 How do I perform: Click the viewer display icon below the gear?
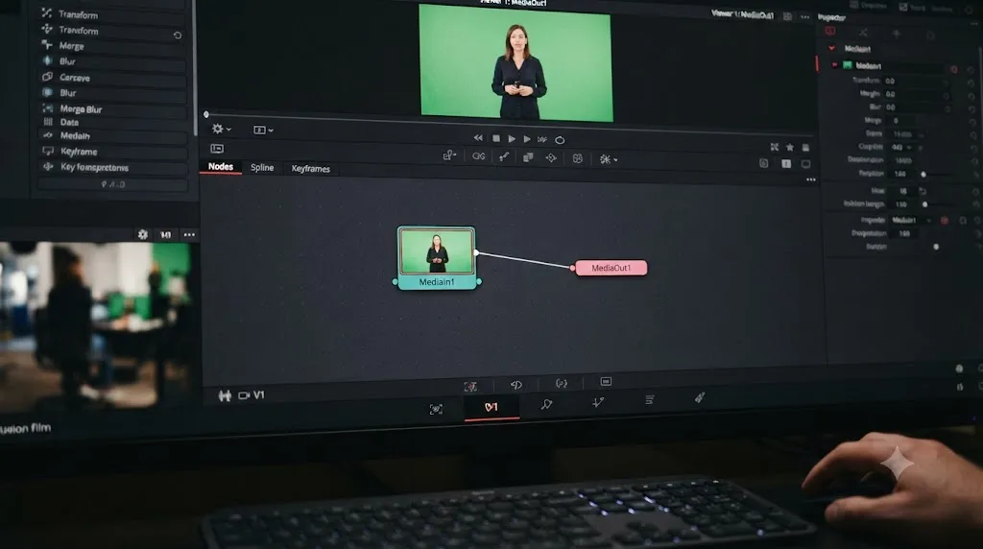tap(217, 149)
